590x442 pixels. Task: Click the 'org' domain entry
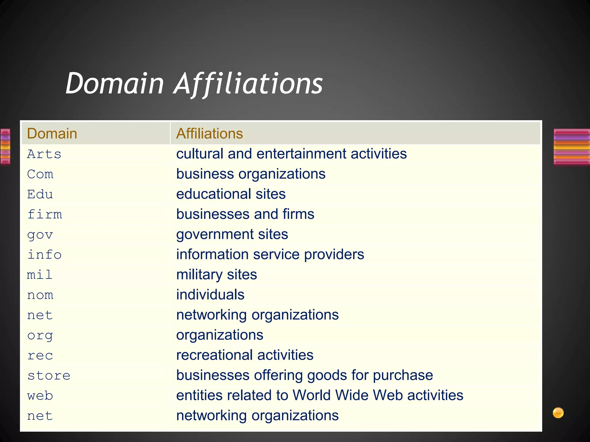40,336
